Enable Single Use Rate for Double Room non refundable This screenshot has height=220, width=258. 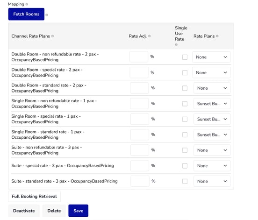coord(185,57)
